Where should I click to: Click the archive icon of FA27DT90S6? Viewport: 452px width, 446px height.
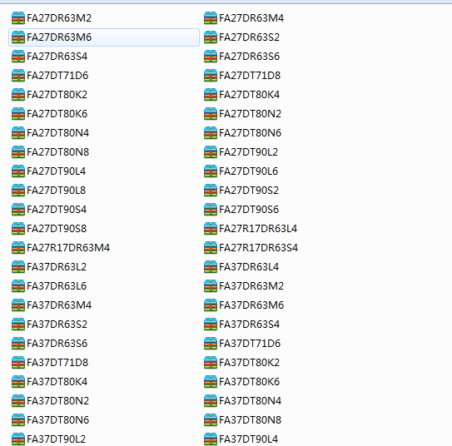(x=211, y=210)
